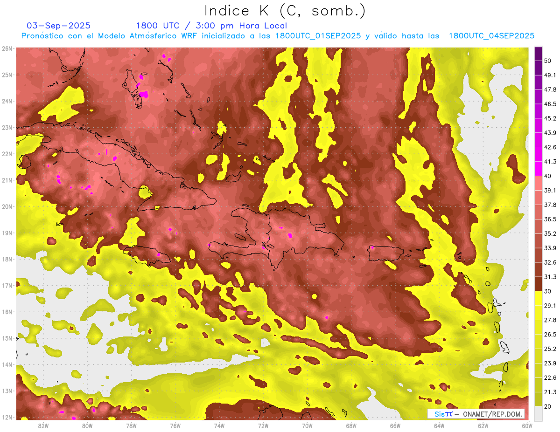
Task: Click latitude axis label '15N'
Action: [7, 338]
